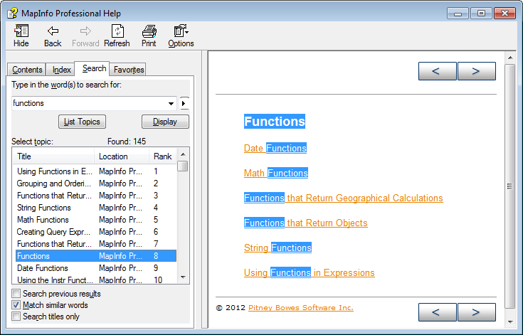Image resolution: width=523 pixels, height=335 pixels.
Task: Select 'Using Functions in E...' result
Action: coord(96,171)
